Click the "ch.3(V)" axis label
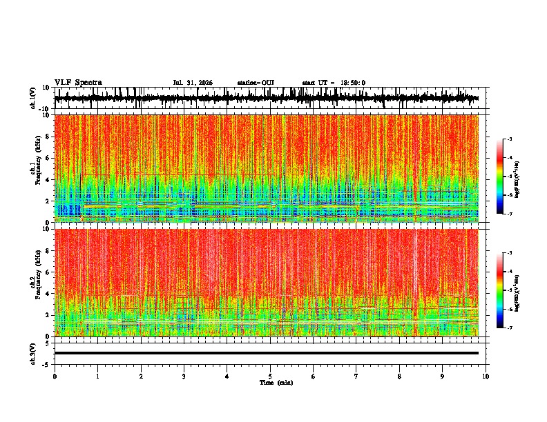Viewport: 547px width, 422px height. click(33, 354)
